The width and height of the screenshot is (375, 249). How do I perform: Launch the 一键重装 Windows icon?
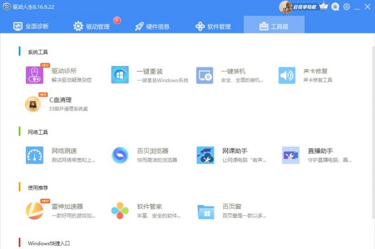coord(120,75)
